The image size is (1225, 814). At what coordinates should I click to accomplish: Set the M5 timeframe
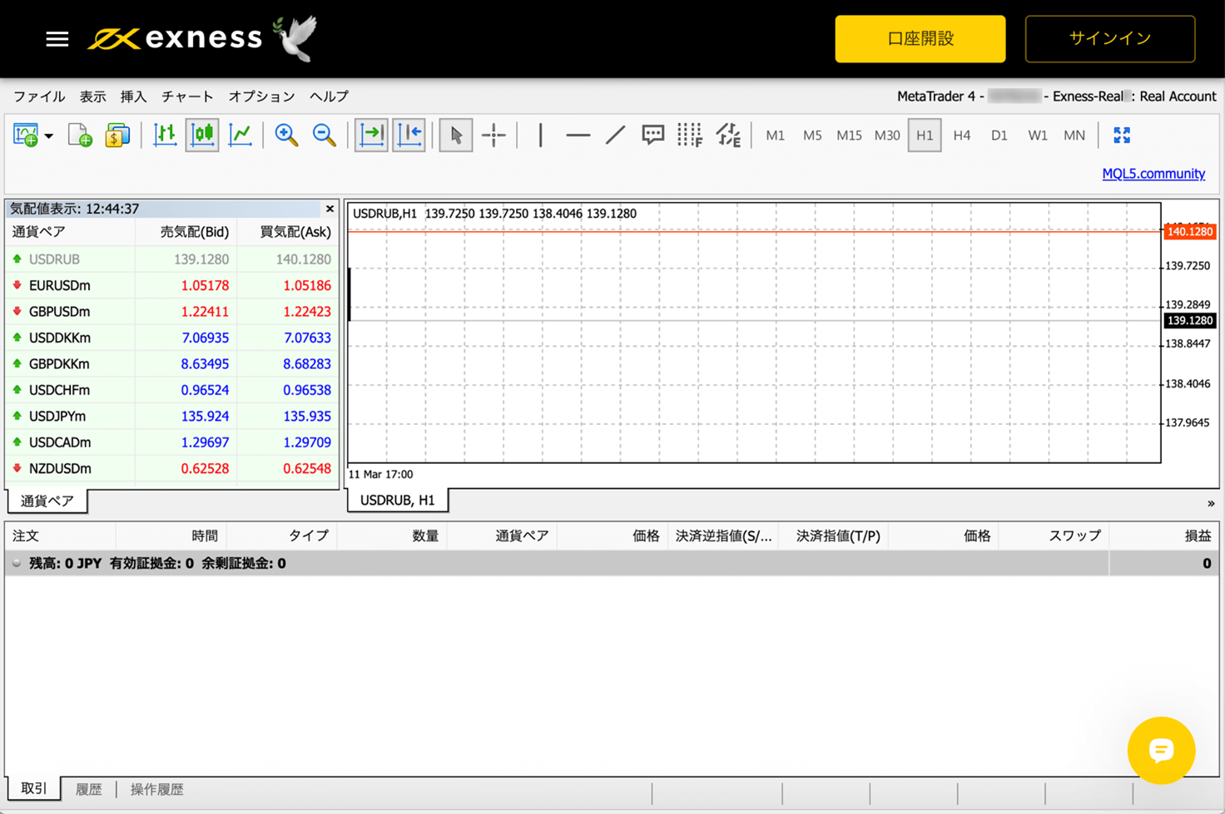click(x=812, y=136)
